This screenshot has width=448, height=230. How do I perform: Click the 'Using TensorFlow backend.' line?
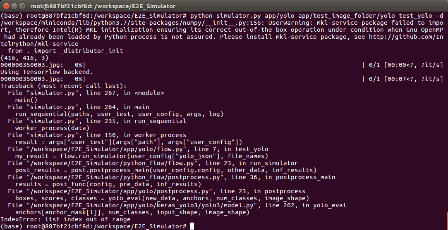point(47,72)
